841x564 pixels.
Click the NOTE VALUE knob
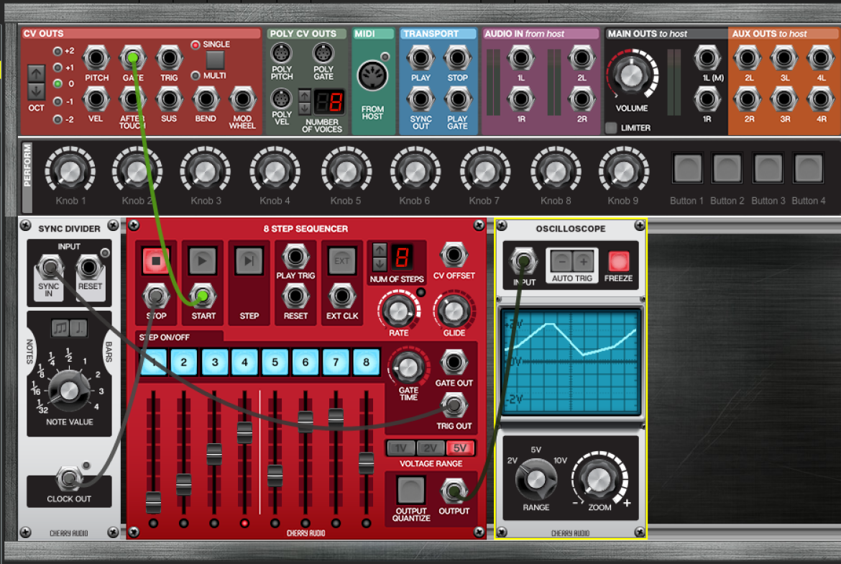click(x=69, y=390)
